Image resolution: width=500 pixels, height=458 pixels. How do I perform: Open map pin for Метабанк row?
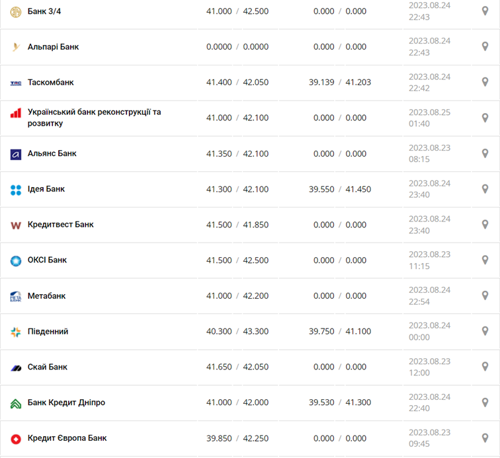[x=485, y=295]
